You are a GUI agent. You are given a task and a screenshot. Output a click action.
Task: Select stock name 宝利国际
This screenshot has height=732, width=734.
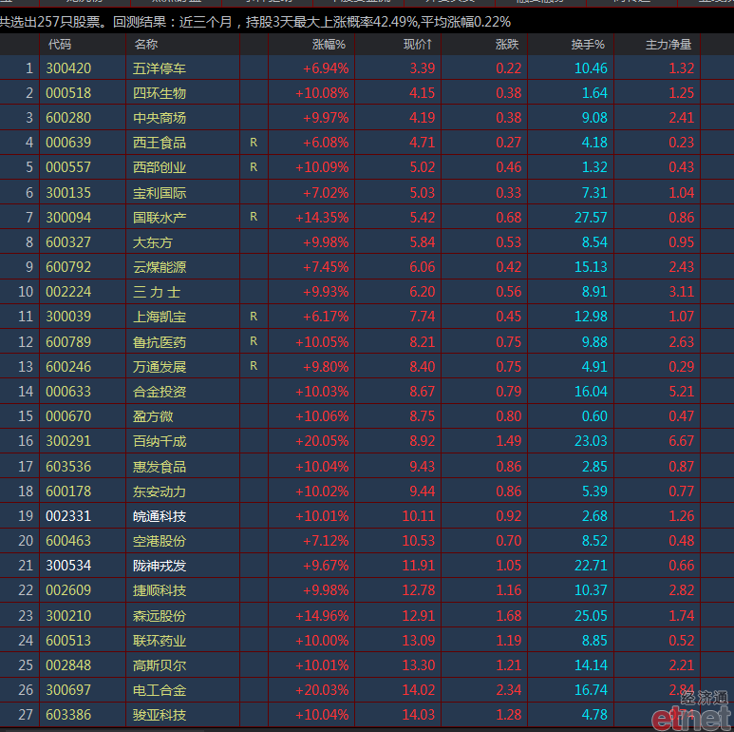160,193
